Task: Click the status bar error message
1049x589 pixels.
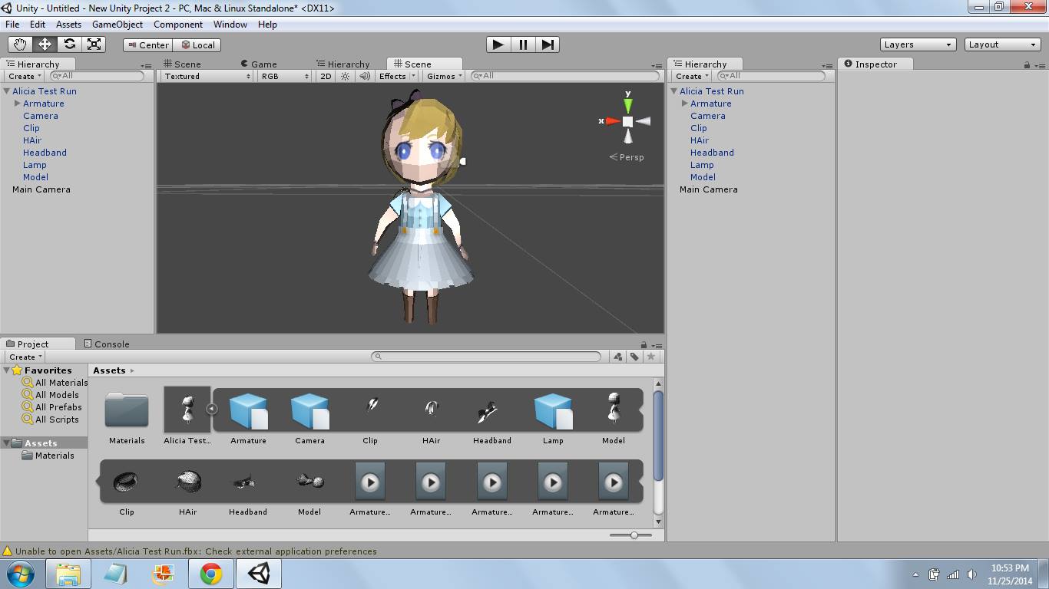Action: tap(196, 551)
